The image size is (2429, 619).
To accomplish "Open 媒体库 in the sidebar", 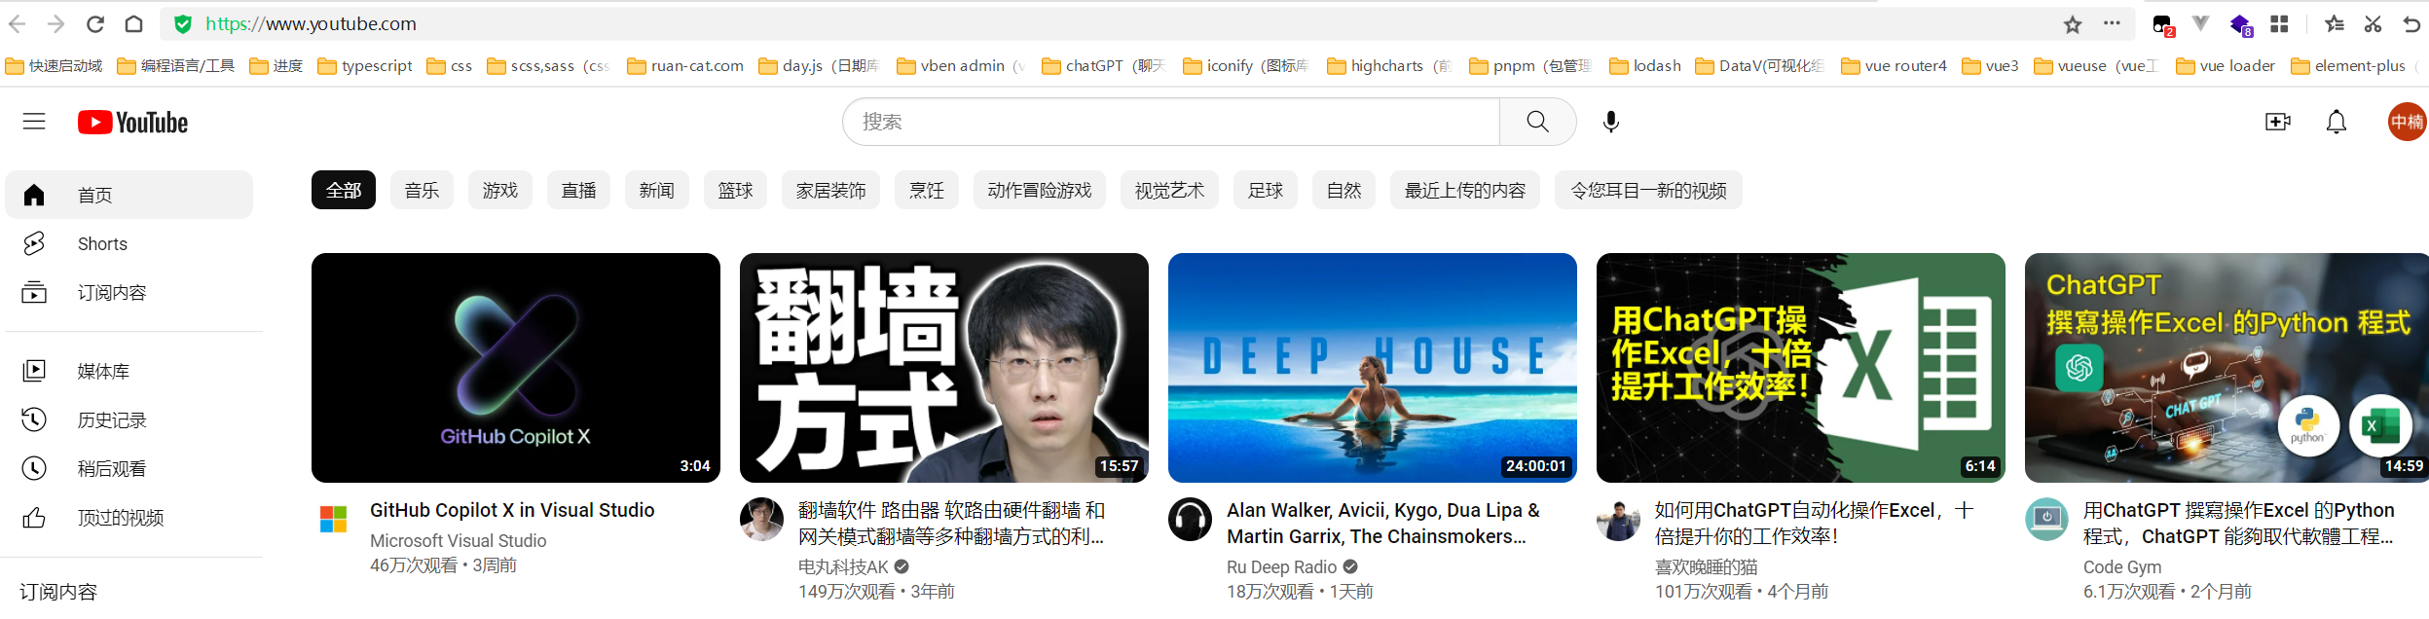I will click(129, 371).
